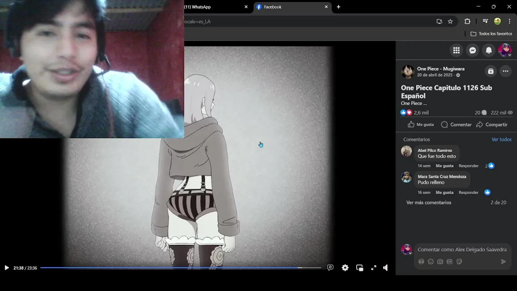This screenshot has height=291, width=517.
Task: Open Abel Pilco Ramírez's profile name
Action: click(435, 150)
